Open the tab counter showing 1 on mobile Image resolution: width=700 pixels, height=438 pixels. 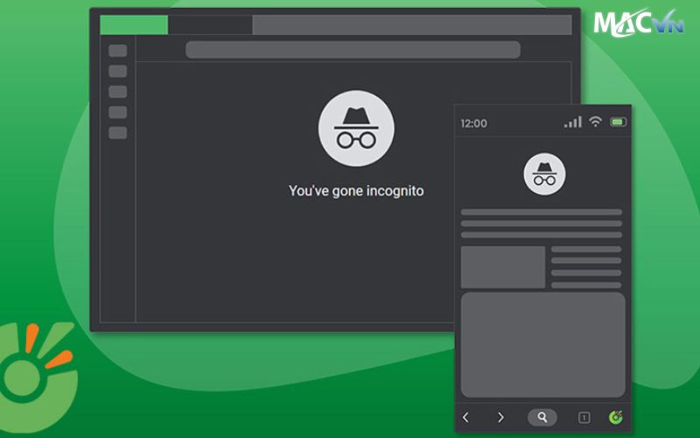pyautogui.click(x=584, y=417)
